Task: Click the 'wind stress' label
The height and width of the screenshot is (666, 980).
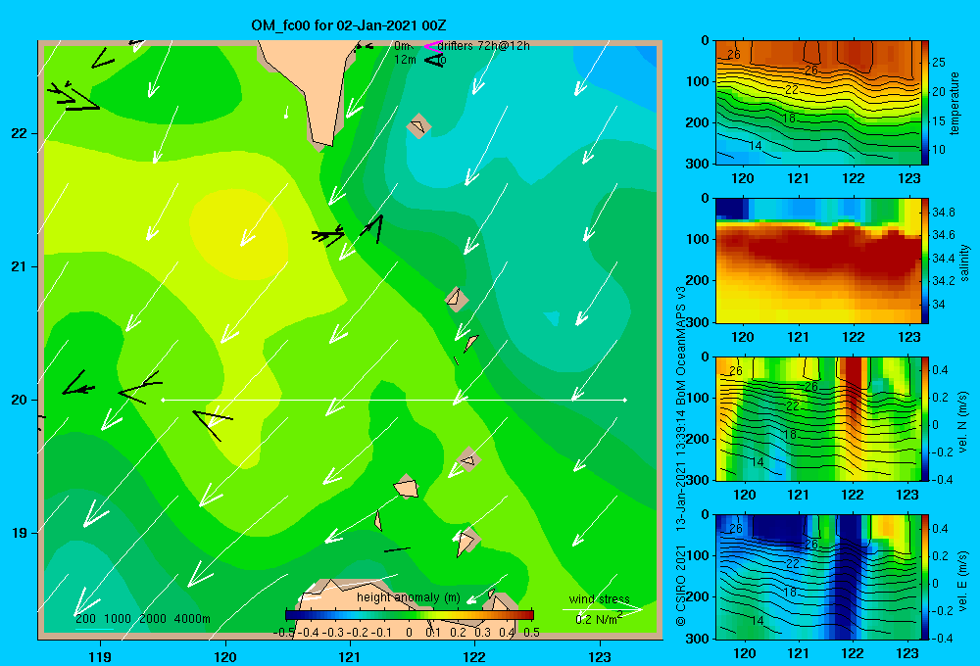Action: click(x=600, y=599)
